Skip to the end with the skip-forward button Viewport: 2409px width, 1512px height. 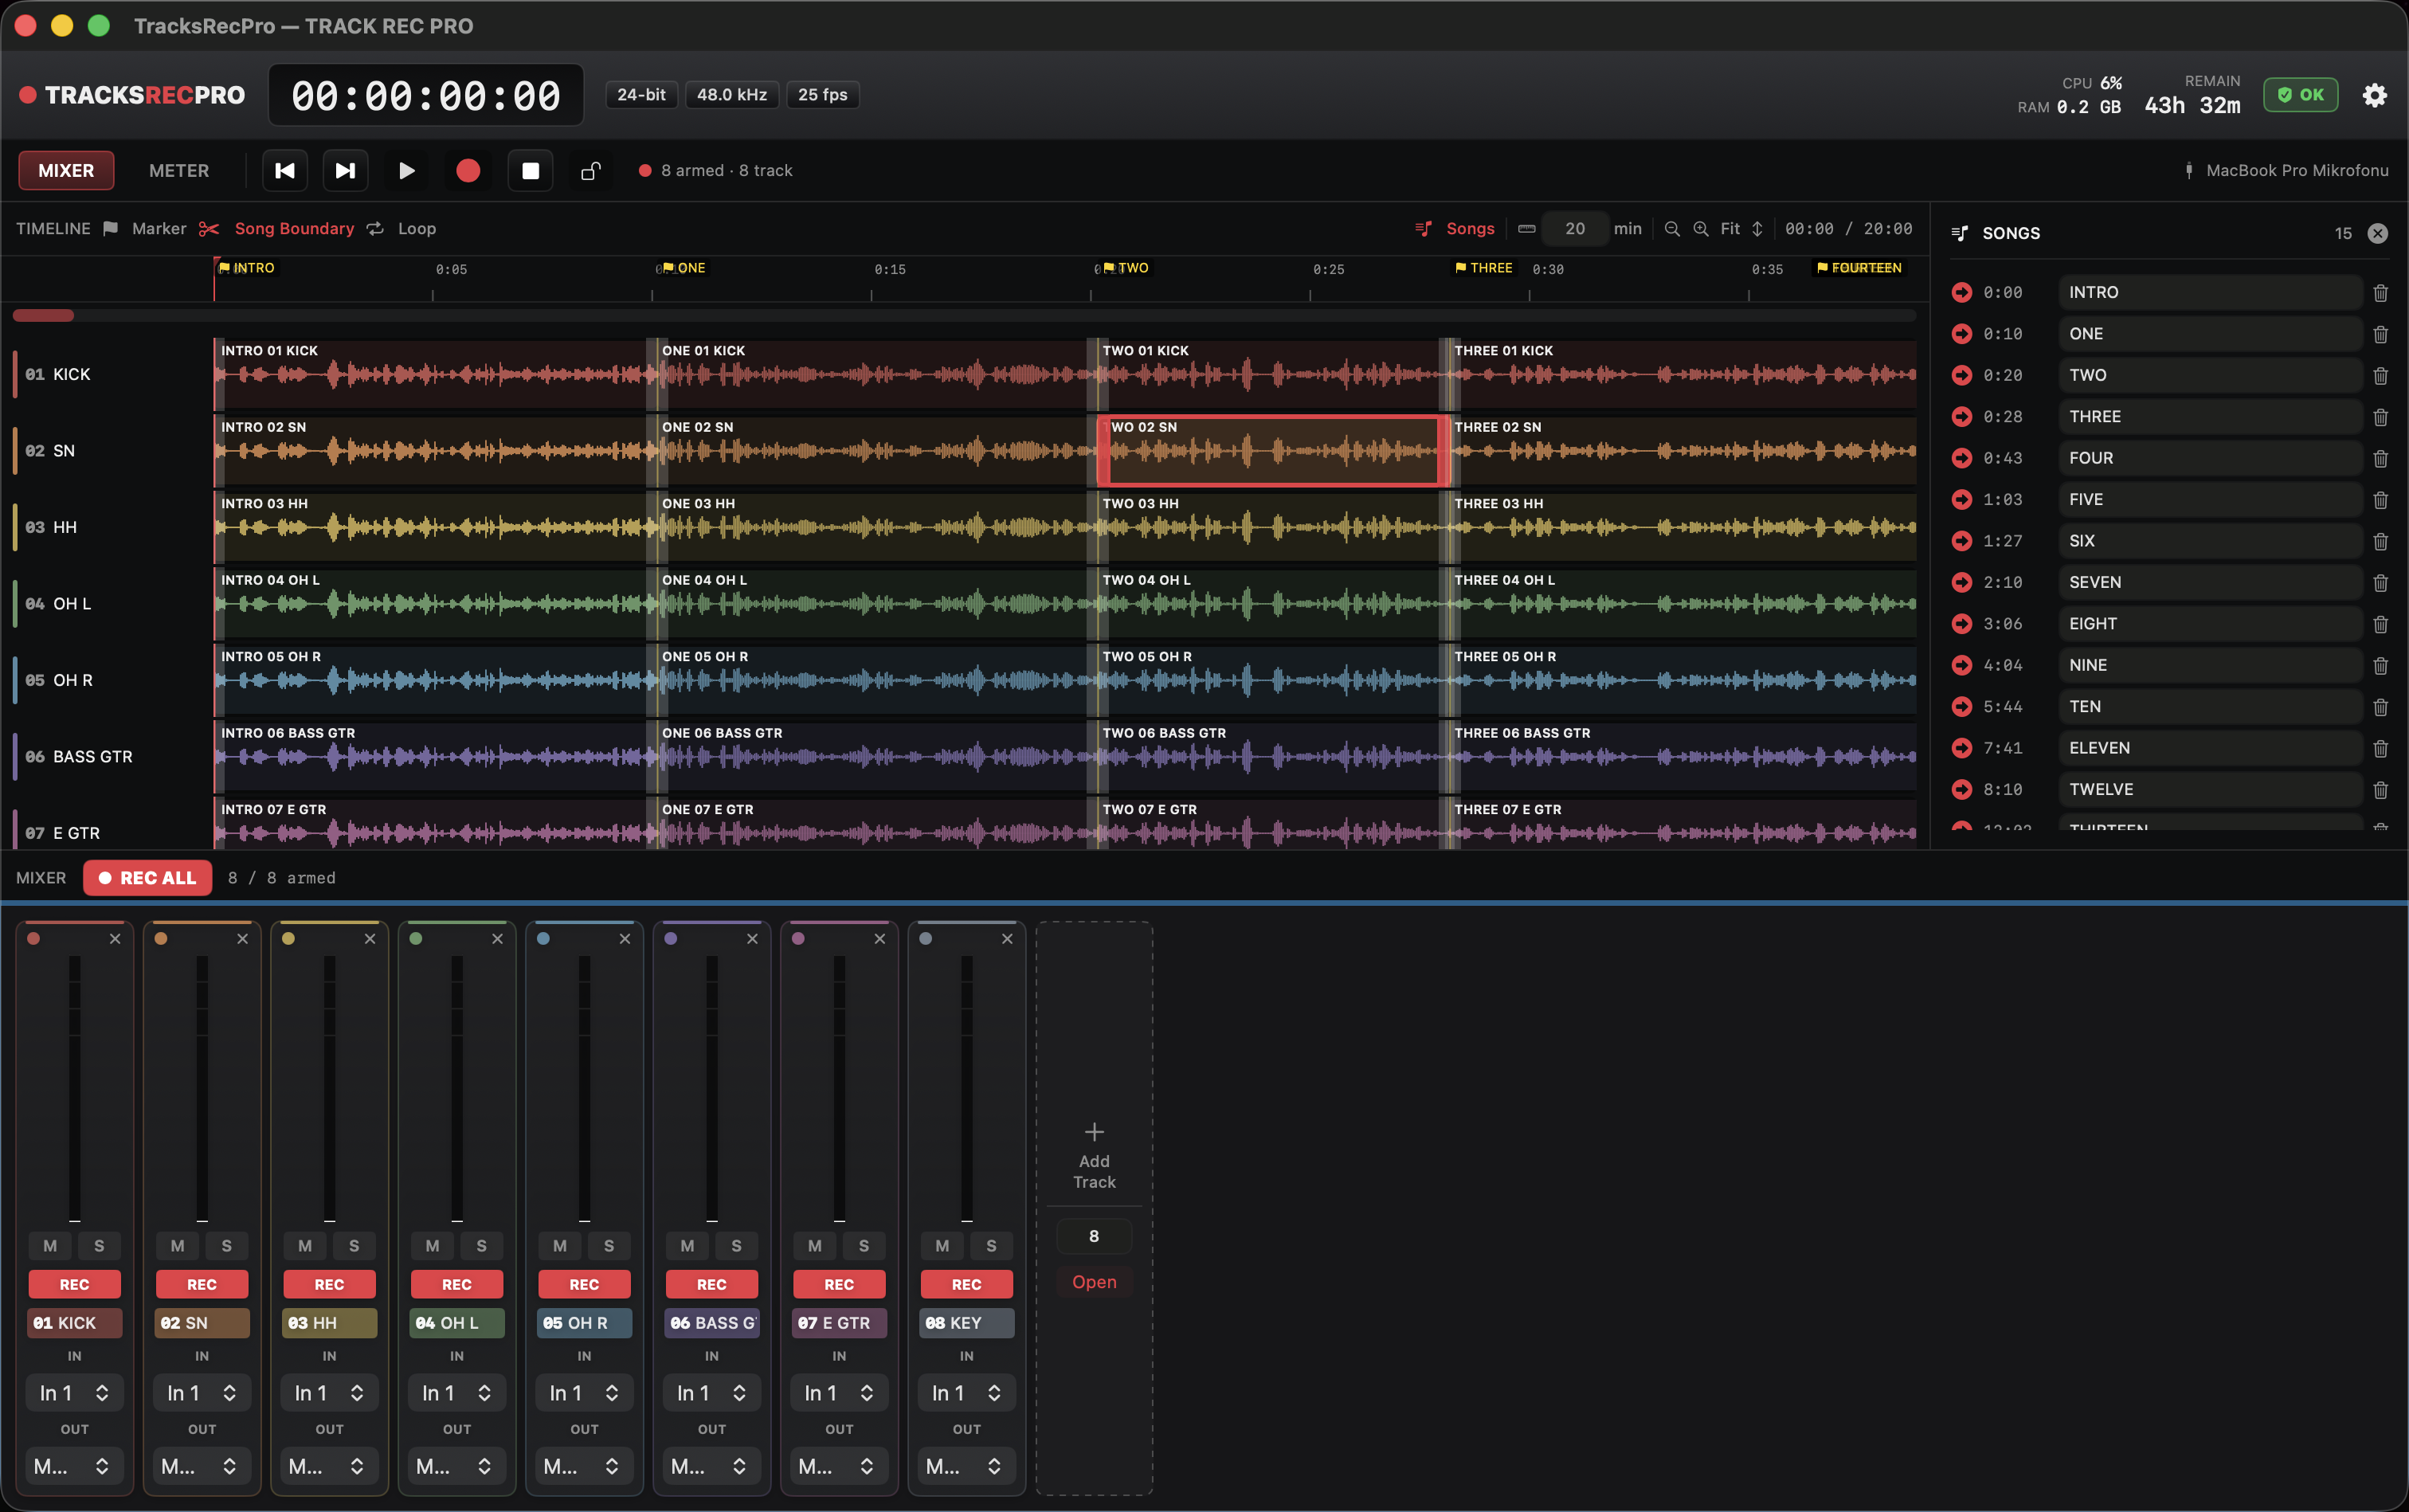click(345, 171)
